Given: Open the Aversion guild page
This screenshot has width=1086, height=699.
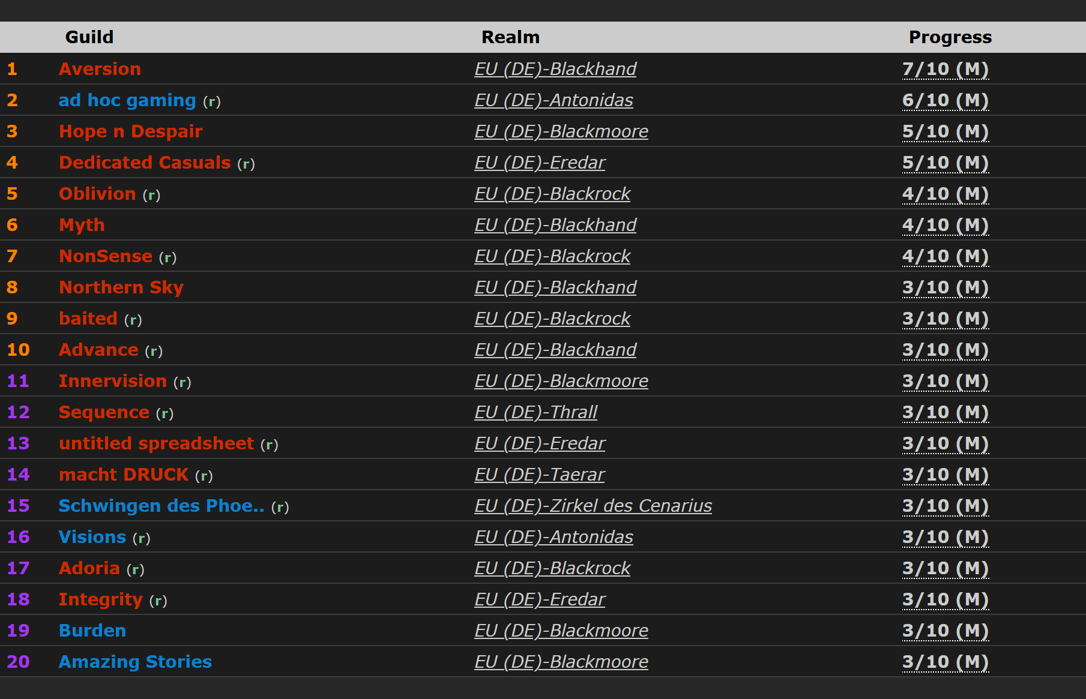Looking at the screenshot, I should (x=100, y=69).
